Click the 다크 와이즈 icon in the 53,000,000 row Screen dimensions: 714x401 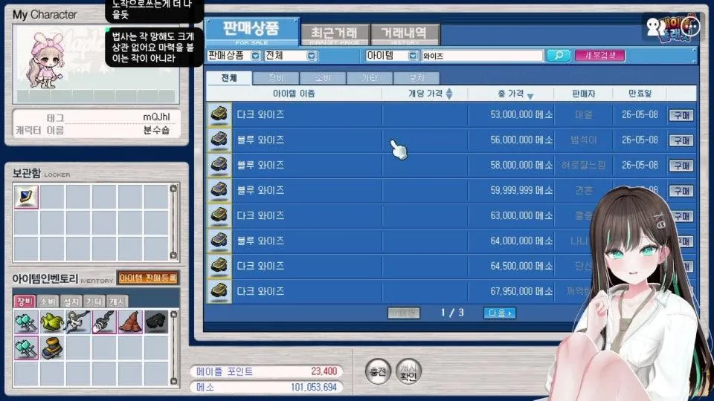[219, 114]
